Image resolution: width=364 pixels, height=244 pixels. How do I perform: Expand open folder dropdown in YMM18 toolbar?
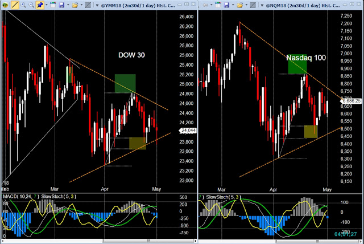click(x=81, y=5)
